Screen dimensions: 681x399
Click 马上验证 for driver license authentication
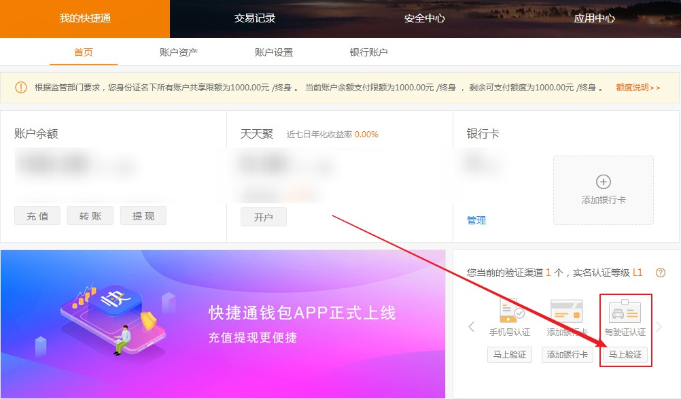point(626,354)
